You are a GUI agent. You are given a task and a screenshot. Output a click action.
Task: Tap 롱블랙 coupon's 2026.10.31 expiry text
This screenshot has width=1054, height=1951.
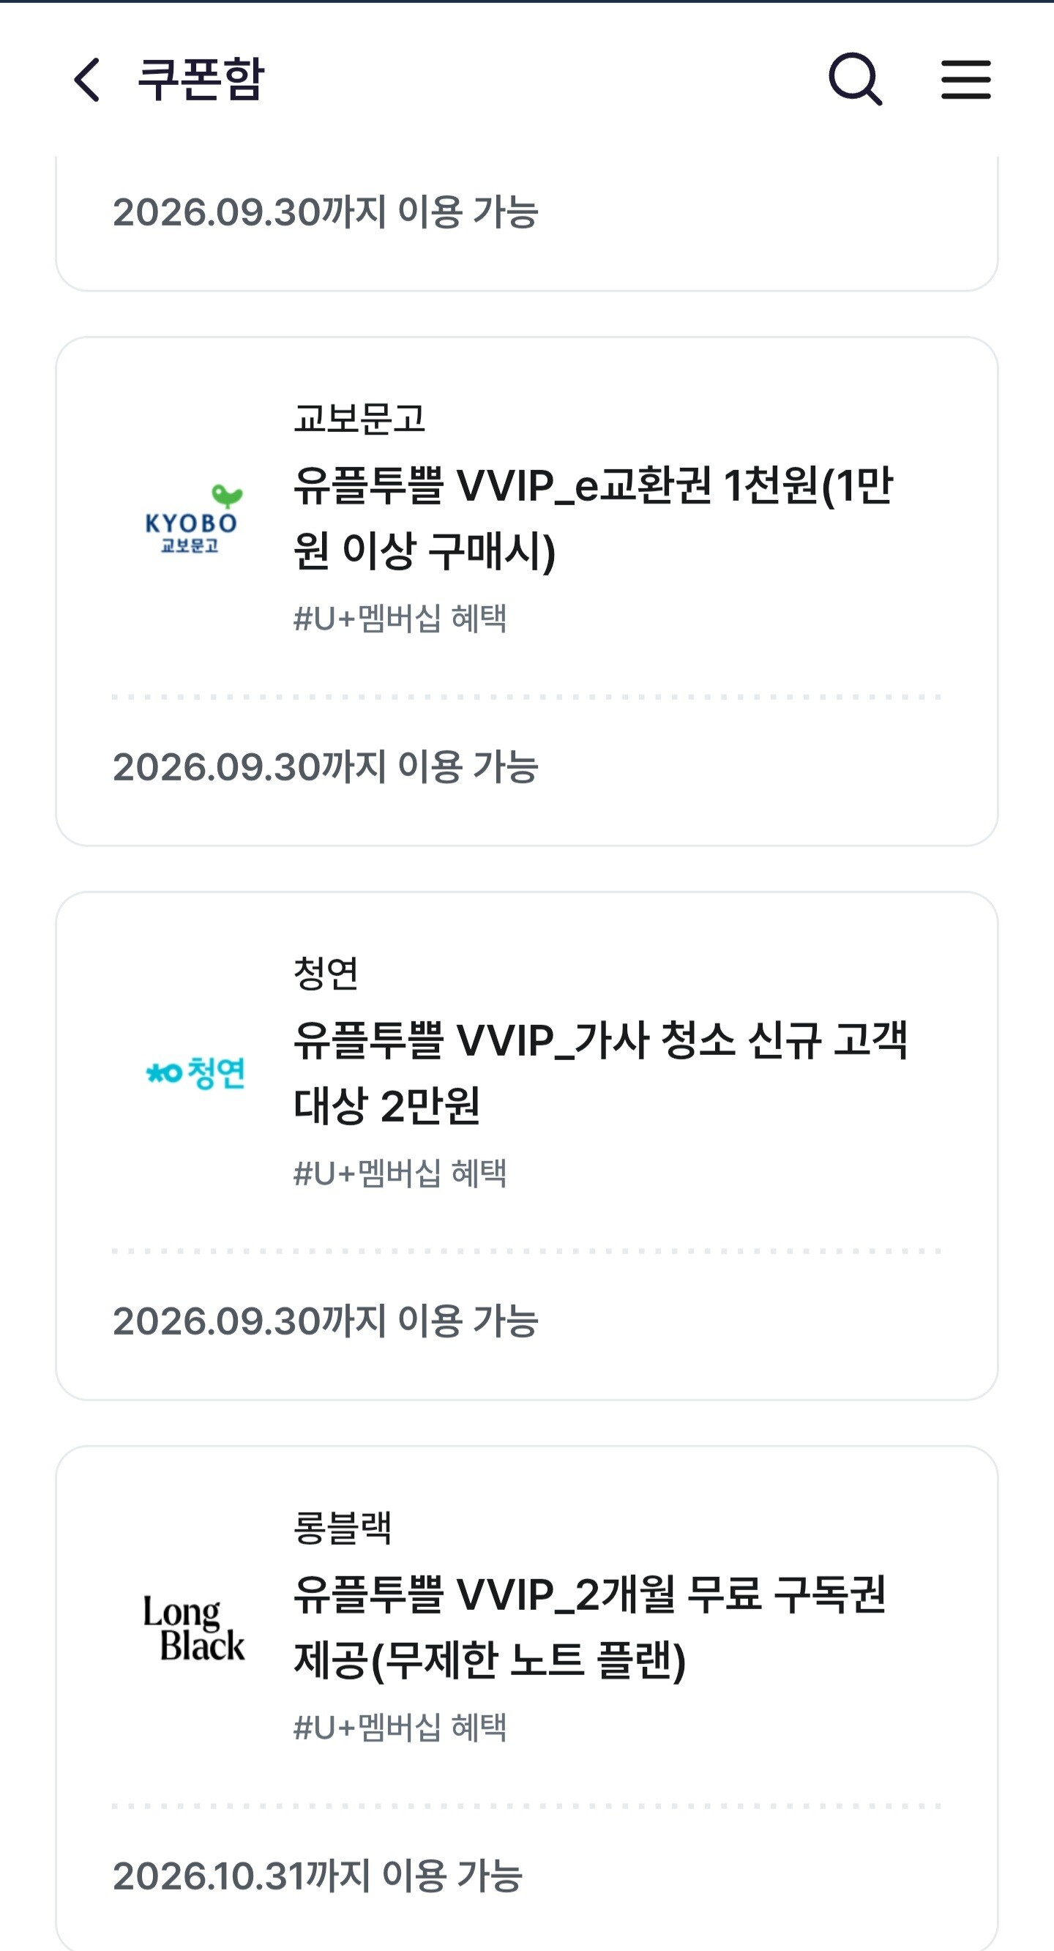point(318,1876)
